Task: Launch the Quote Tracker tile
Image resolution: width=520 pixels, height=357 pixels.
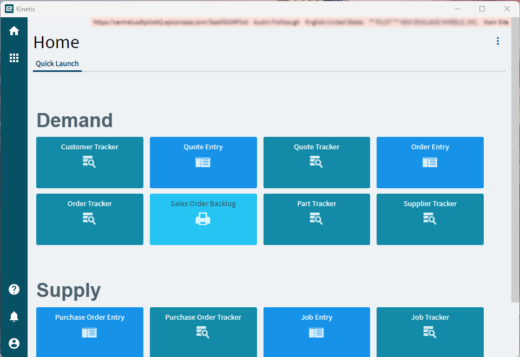Action: pyautogui.click(x=317, y=162)
